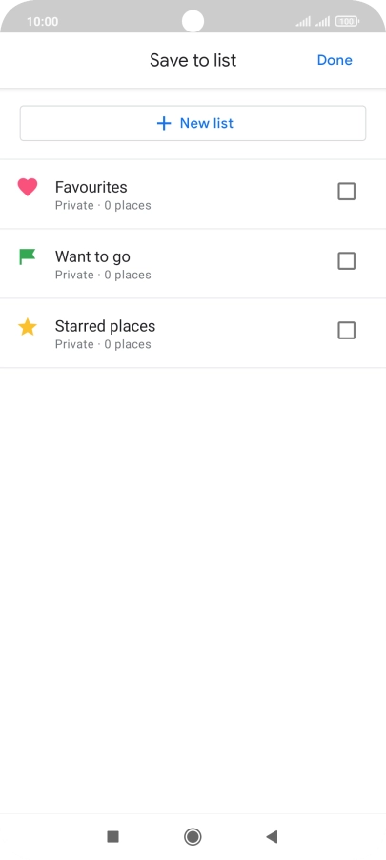Tap the blue plus icon for New list
The width and height of the screenshot is (386, 860).
pyautogui.click(x=163, y=123)
